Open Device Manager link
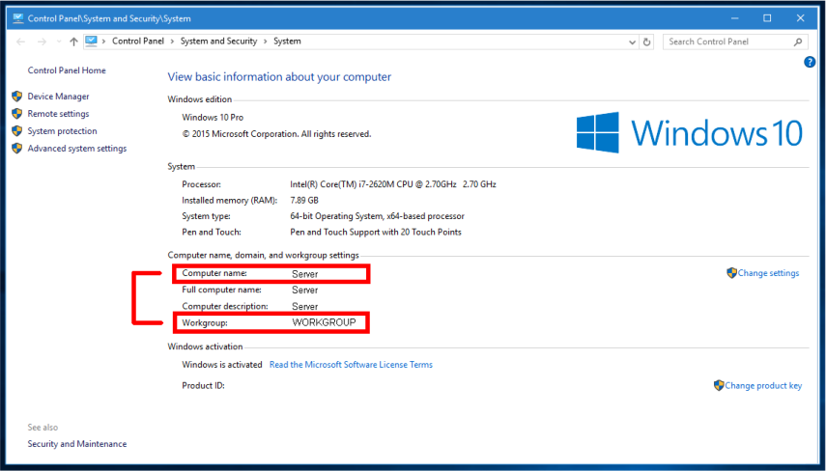The width and height of the screenshot is (826, 471). (x=59, y=97)
